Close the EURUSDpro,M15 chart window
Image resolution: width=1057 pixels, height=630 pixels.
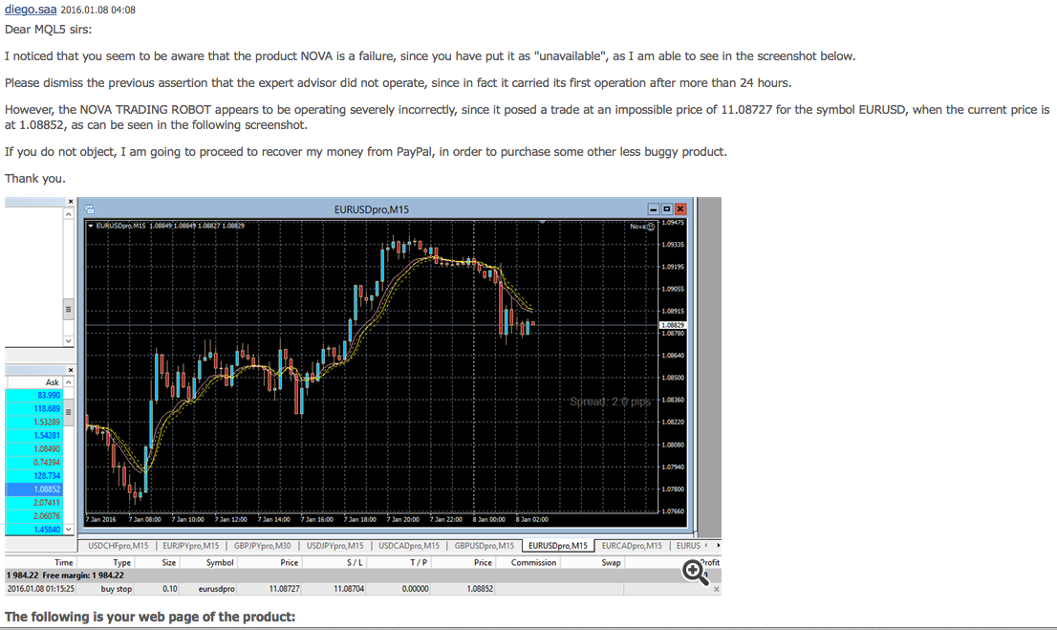(x=680, y=209)
